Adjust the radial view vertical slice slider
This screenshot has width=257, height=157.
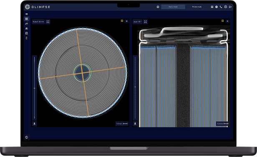click(34, 88)
